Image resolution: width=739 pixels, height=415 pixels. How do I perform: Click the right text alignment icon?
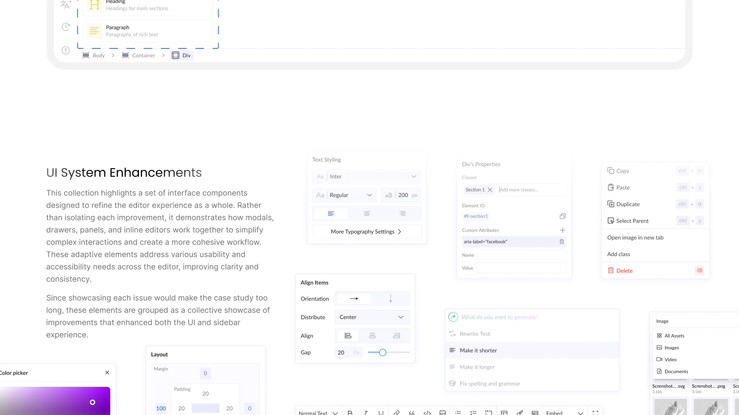402,214
